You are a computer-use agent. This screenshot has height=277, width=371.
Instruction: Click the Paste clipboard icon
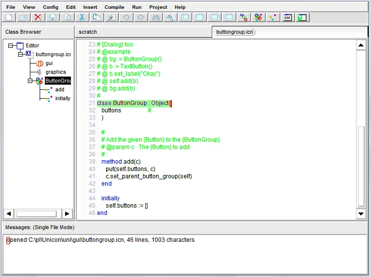(112, 17)
